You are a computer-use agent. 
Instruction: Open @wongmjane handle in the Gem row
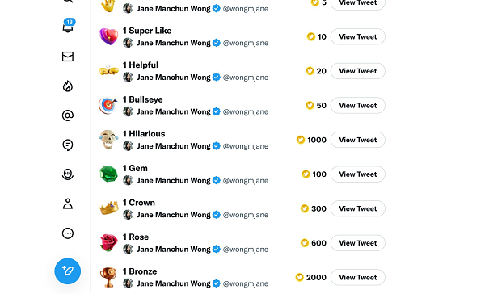(x=246, y=180)
